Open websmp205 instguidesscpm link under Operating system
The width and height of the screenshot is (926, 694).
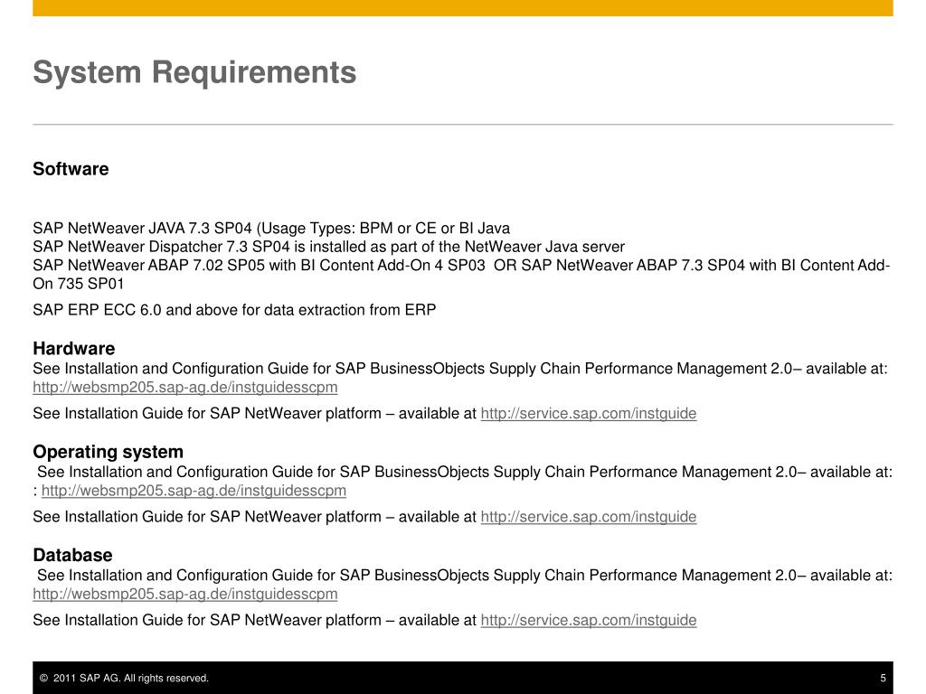194,491
